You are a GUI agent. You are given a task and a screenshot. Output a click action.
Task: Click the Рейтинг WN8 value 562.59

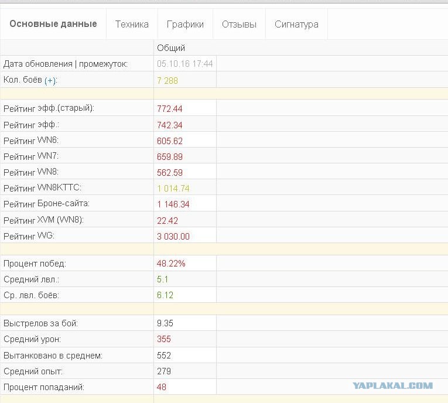point(170,173)
